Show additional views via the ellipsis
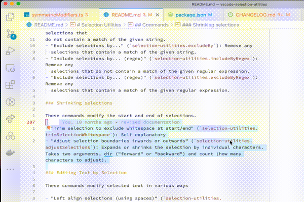This screenshot has width=304, height=202. tap(10, 169)
